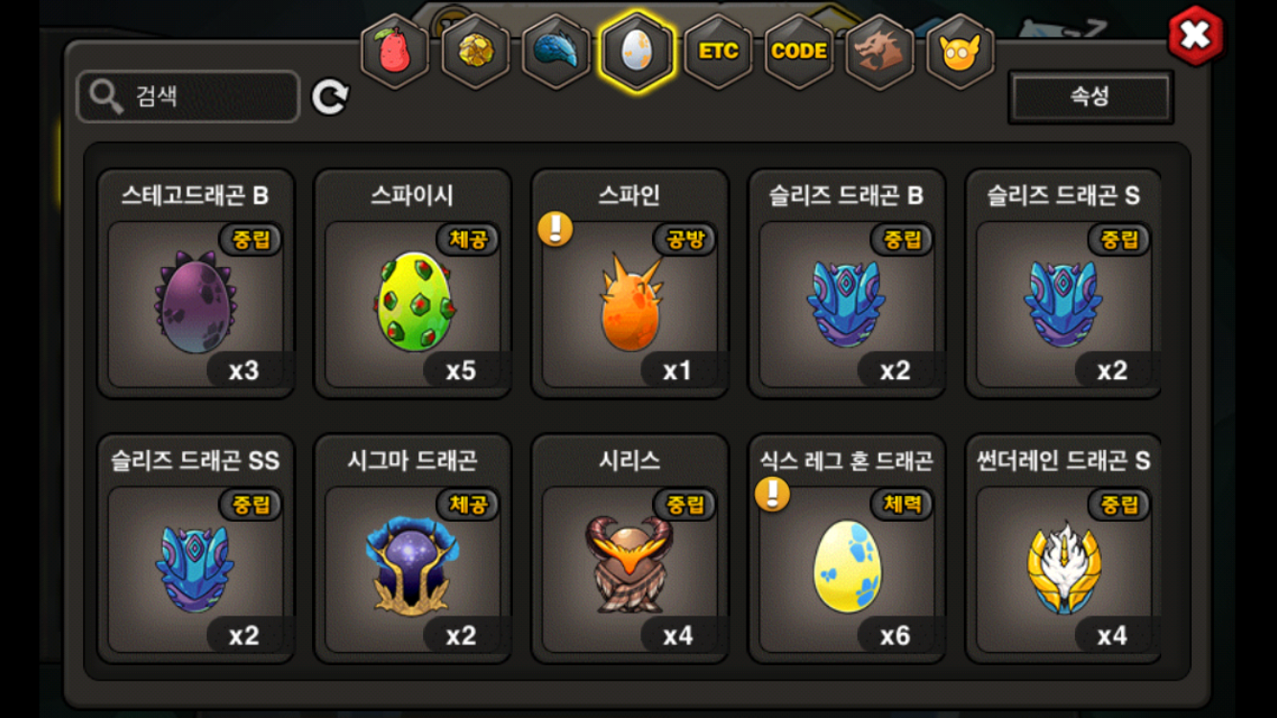Screen dimensions: 1277x718
Task: Select the blue dragon scale tab
Action: click(x=556, y=52)
